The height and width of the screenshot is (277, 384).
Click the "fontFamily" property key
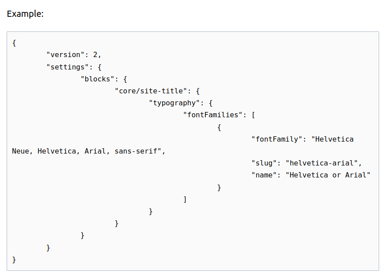click(277, 139)
